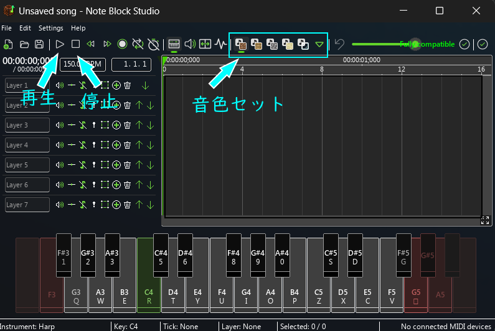Play the C4 piano key
Screen dimensions: 495x331
149,296
